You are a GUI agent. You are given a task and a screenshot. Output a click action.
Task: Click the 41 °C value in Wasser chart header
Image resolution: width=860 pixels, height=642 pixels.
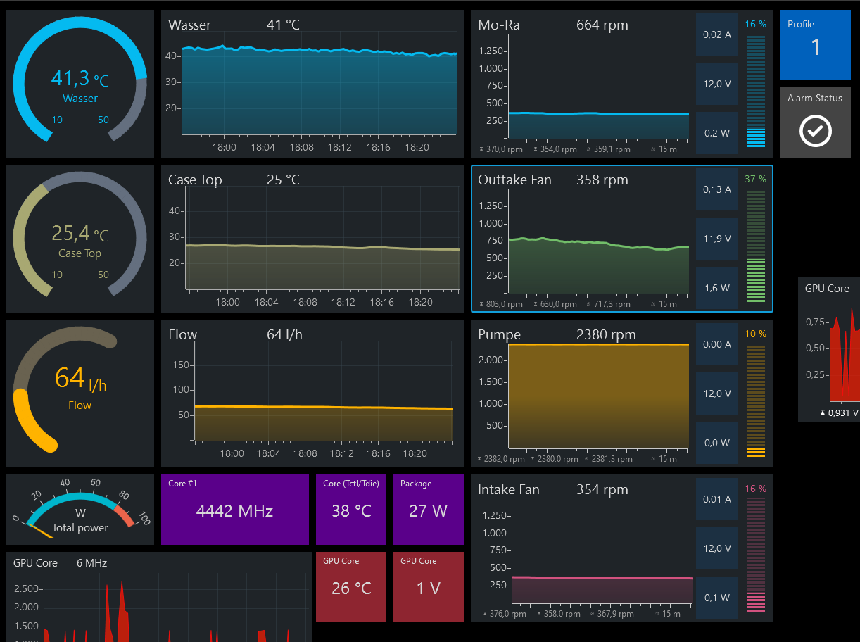click(283, 25)
